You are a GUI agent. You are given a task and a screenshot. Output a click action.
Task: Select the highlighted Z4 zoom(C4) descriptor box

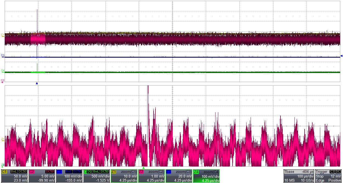[x=206, y=176]
